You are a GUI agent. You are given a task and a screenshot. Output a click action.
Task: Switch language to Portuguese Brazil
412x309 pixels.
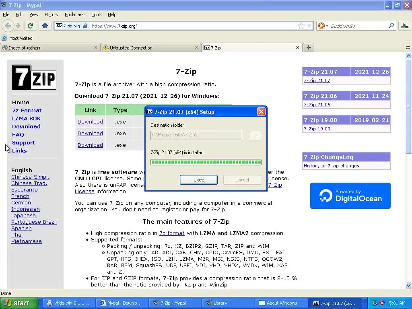click(x=34, y=222)
